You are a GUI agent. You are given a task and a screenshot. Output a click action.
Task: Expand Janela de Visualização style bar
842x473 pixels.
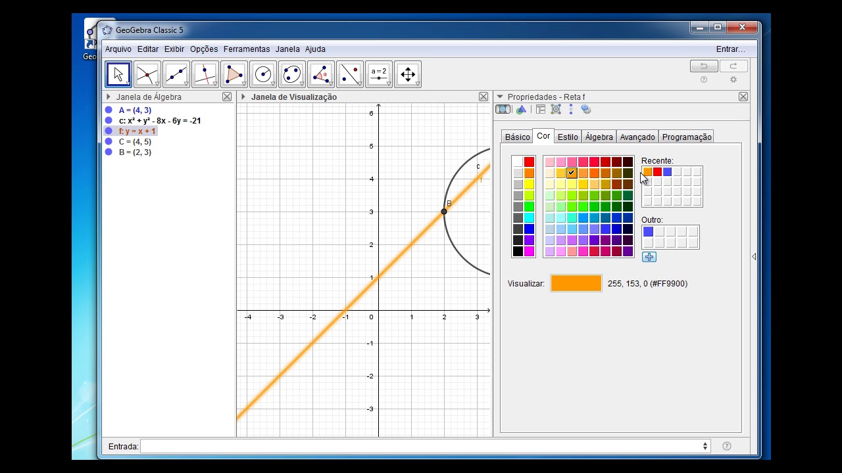click(243, 97)
